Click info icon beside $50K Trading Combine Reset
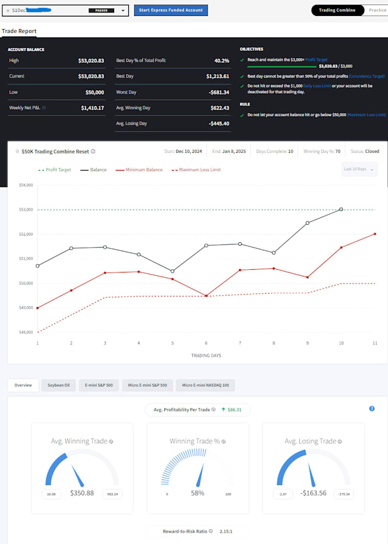The image size is (388, 544). click(93, 152)
